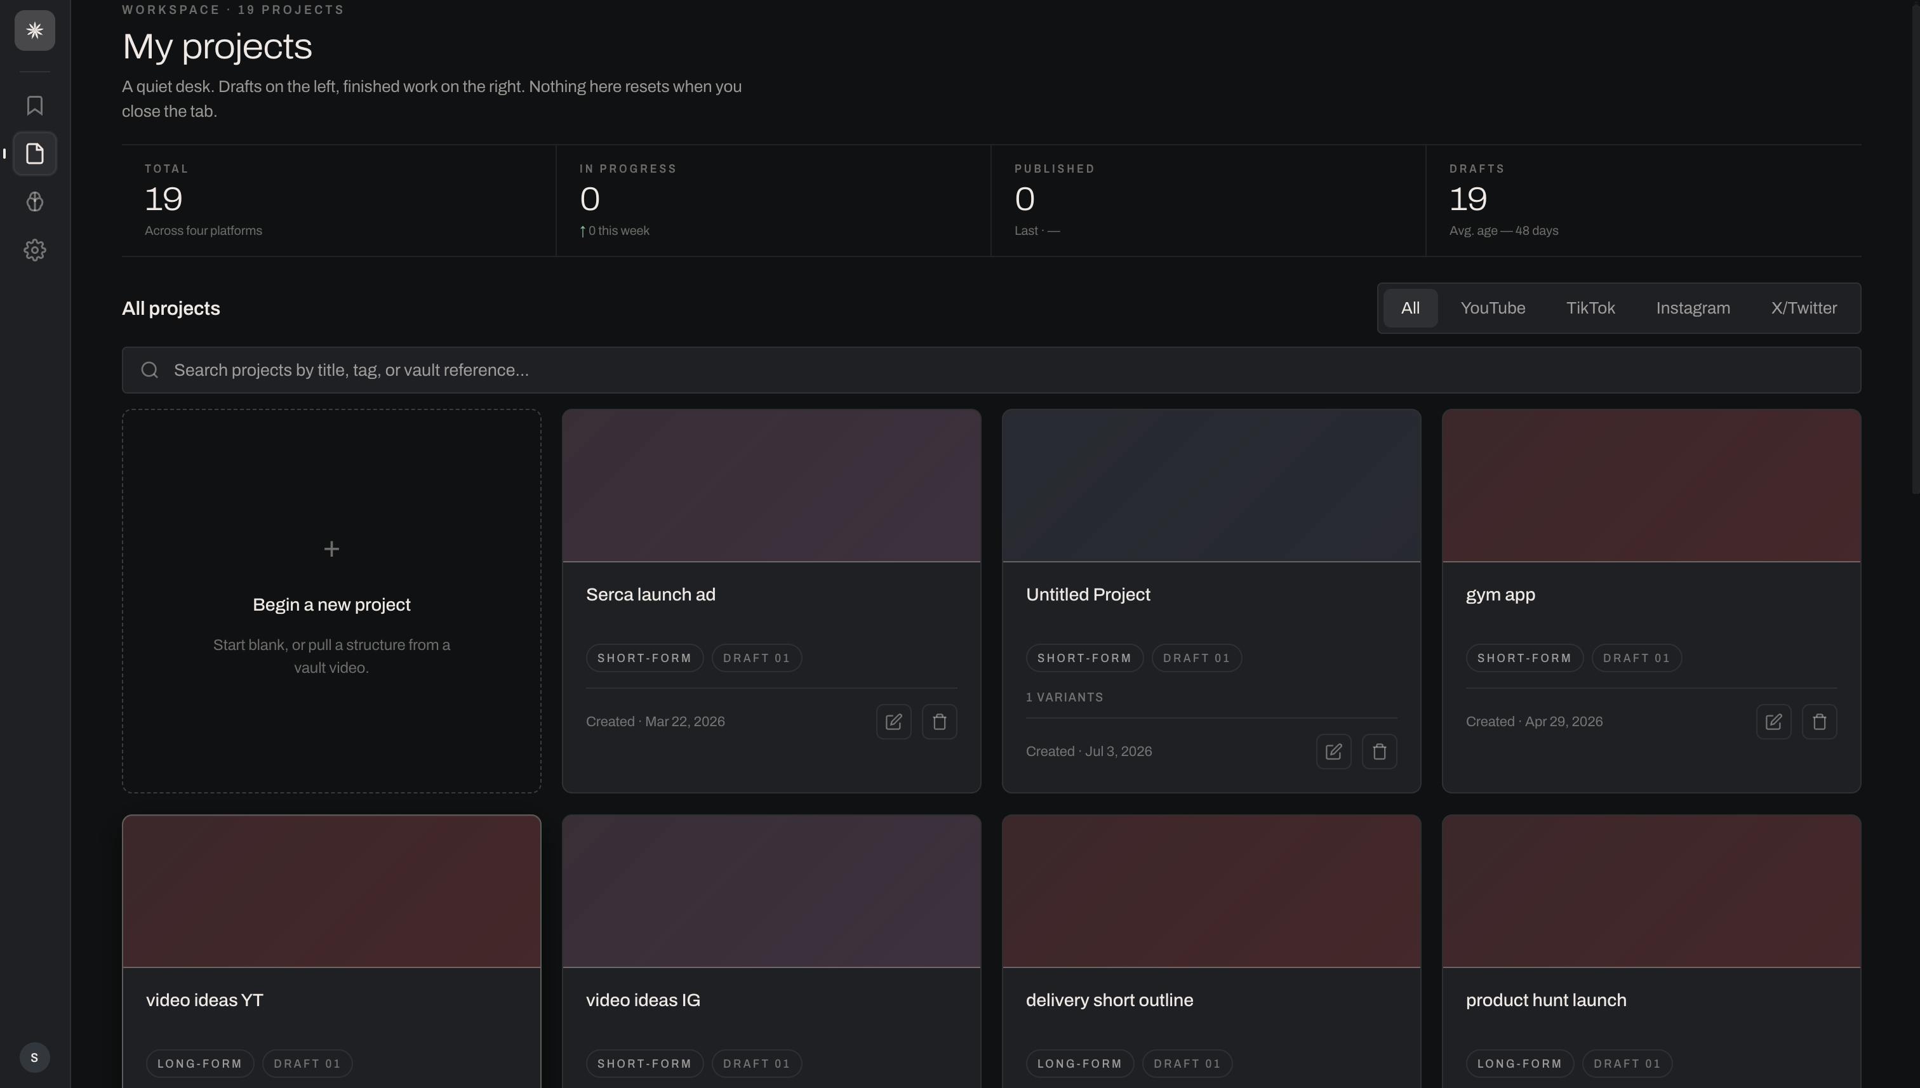Click SHORT-FORM tag on Serca launch ad

point(644,658)
